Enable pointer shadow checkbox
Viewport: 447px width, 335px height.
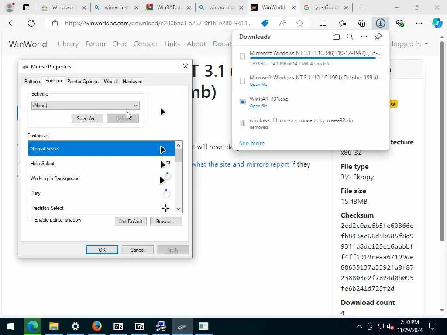[30, 220]
